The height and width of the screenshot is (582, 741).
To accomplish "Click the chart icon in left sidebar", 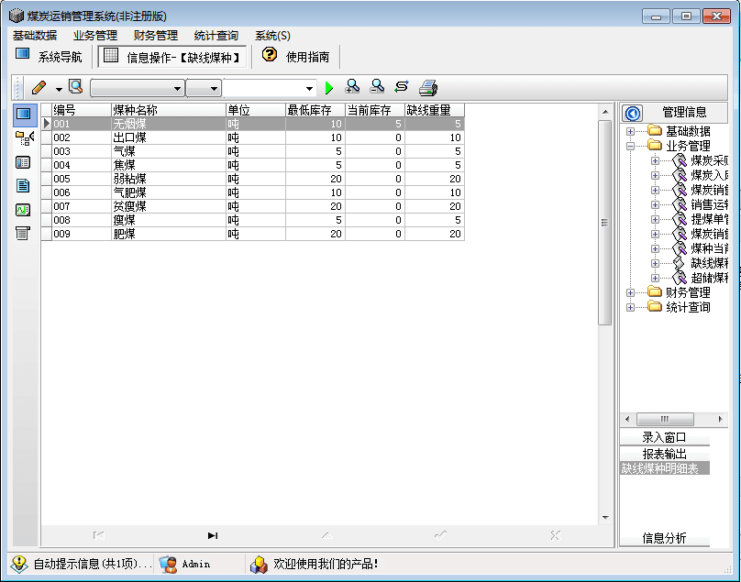I will click(x=24, y=209).
